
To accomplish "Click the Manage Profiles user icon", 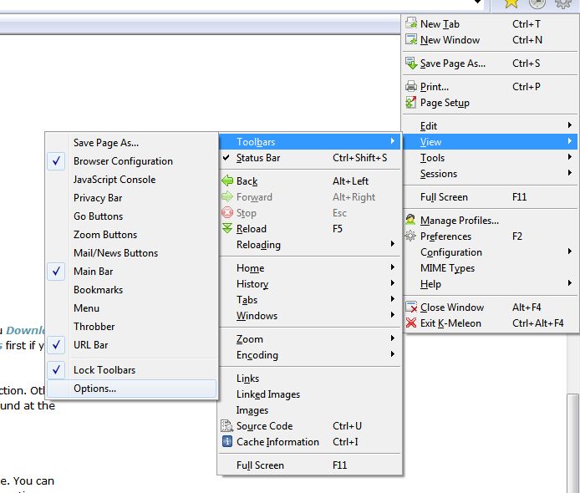I will click(410, 220).
